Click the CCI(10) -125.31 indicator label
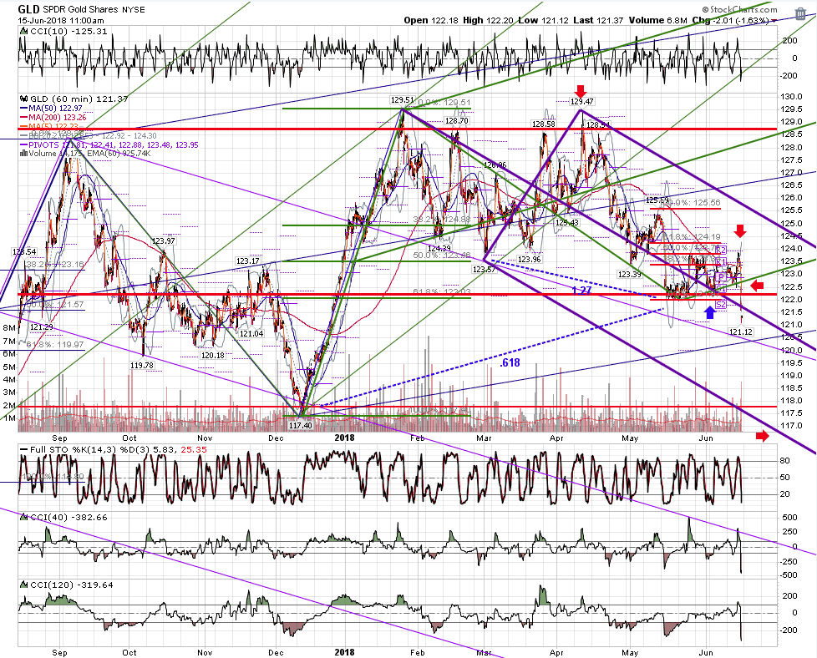The width and height of the screenshot is (817, 658). [x=68, y=31]
